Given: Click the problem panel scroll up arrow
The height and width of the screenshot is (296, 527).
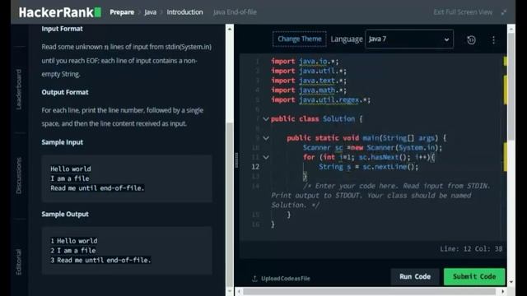Looking at the screenshot, I should point(230,29).
